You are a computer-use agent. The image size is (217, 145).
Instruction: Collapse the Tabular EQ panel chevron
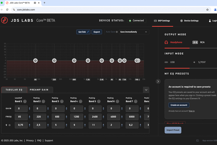[x=146, y=90]
